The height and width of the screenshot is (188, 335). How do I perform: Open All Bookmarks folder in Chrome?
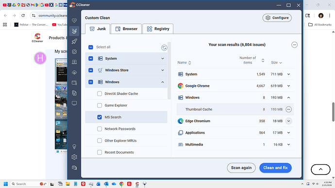pyautogui.click(x=320, y=25)
